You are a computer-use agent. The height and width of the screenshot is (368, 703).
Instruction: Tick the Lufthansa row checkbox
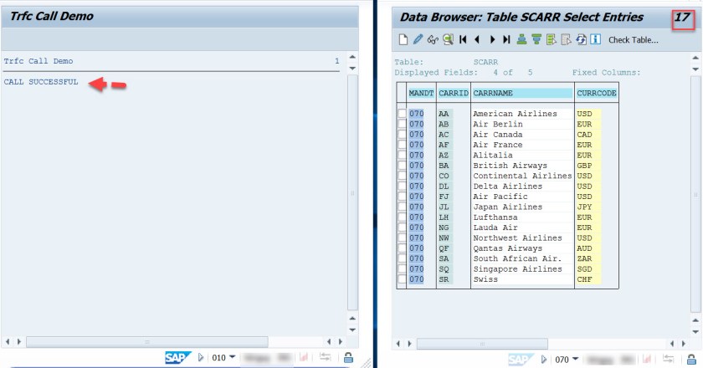[x=402, y=217]
